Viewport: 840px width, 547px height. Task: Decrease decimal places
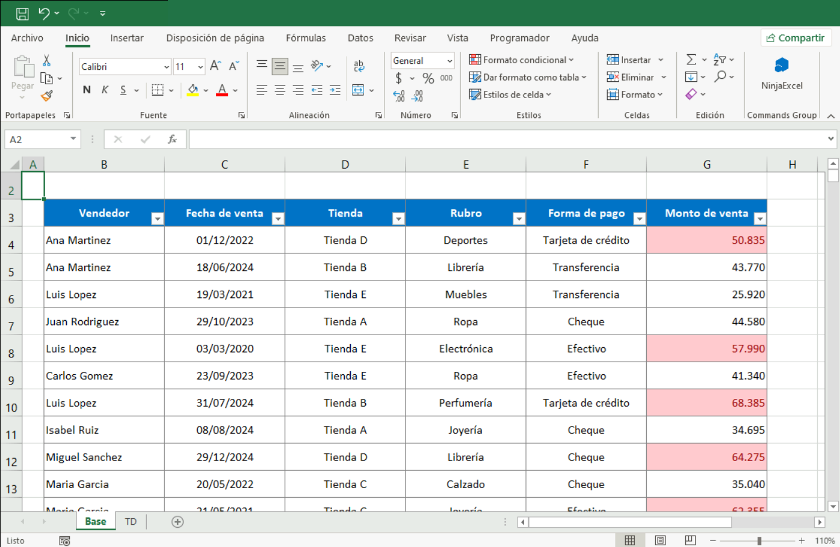(x=418, y=96)
